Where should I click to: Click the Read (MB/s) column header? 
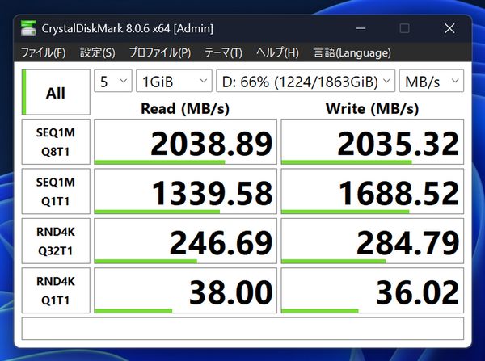[185, 109]
